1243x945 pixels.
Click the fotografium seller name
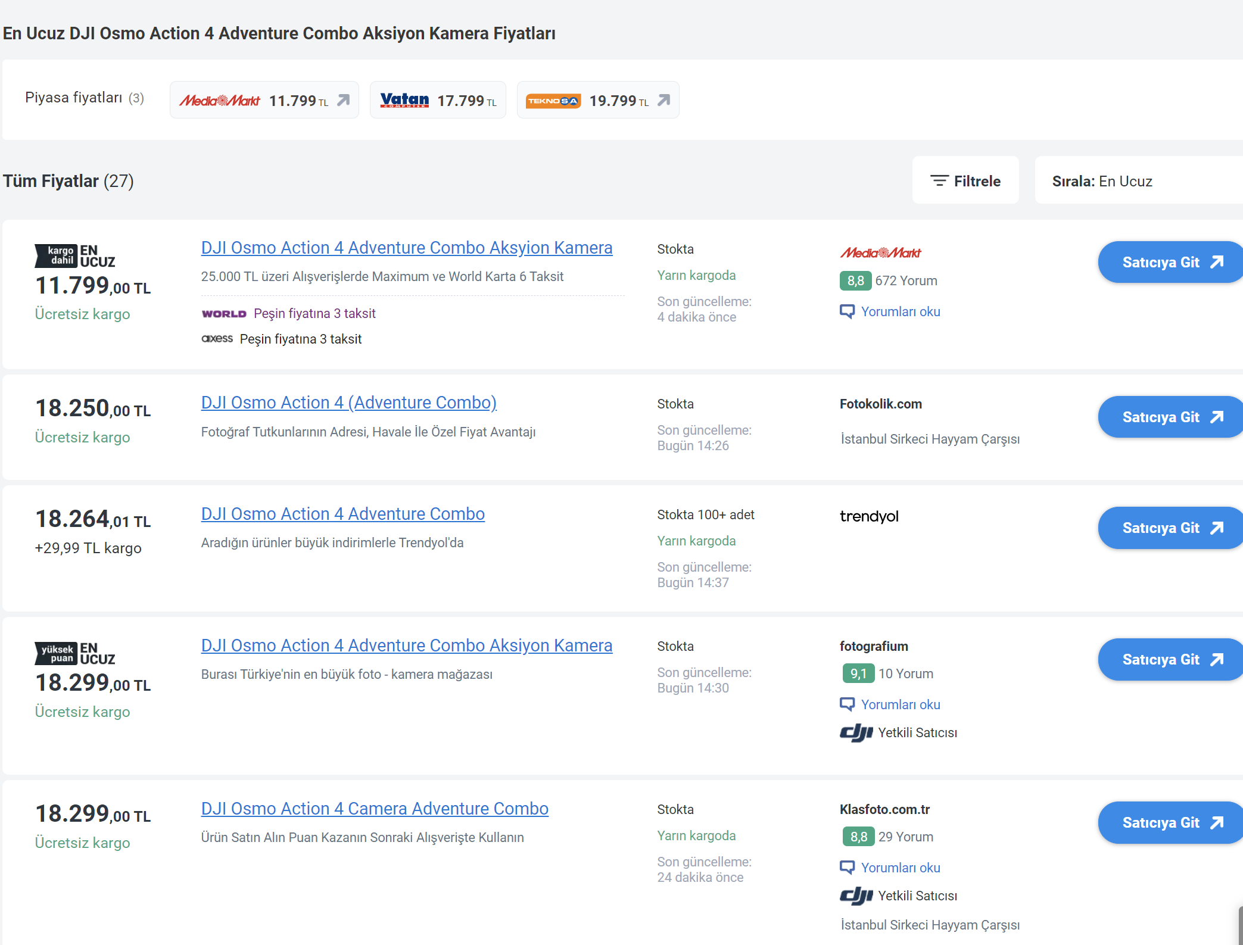pos(874,646)
